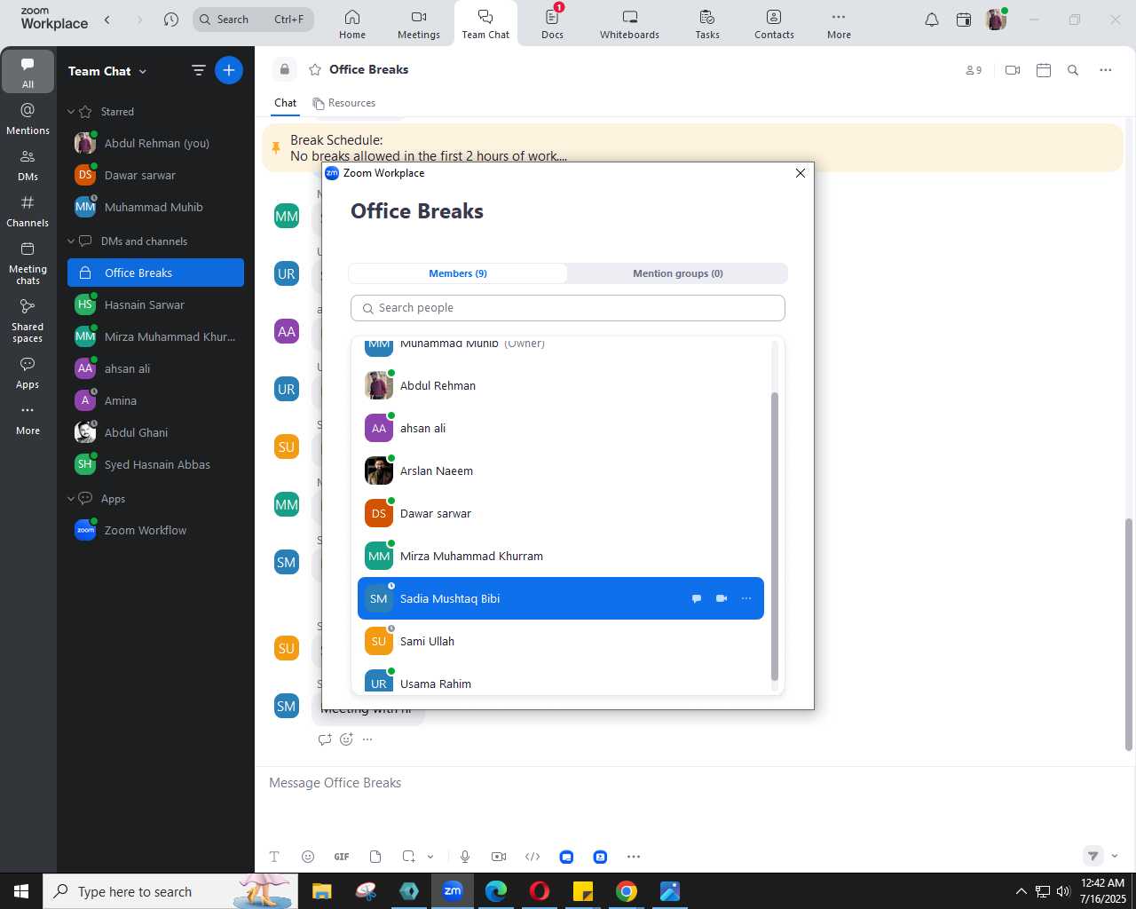Open Channels in left sidebar

coord(28,211)
